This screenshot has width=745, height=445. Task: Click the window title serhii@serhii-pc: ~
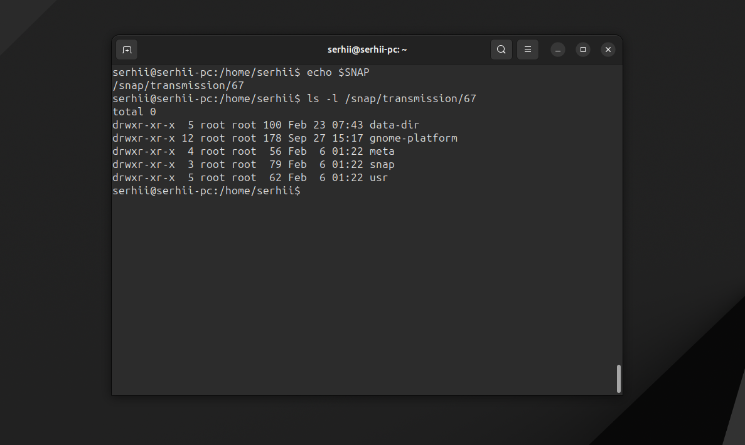(367, 50)
